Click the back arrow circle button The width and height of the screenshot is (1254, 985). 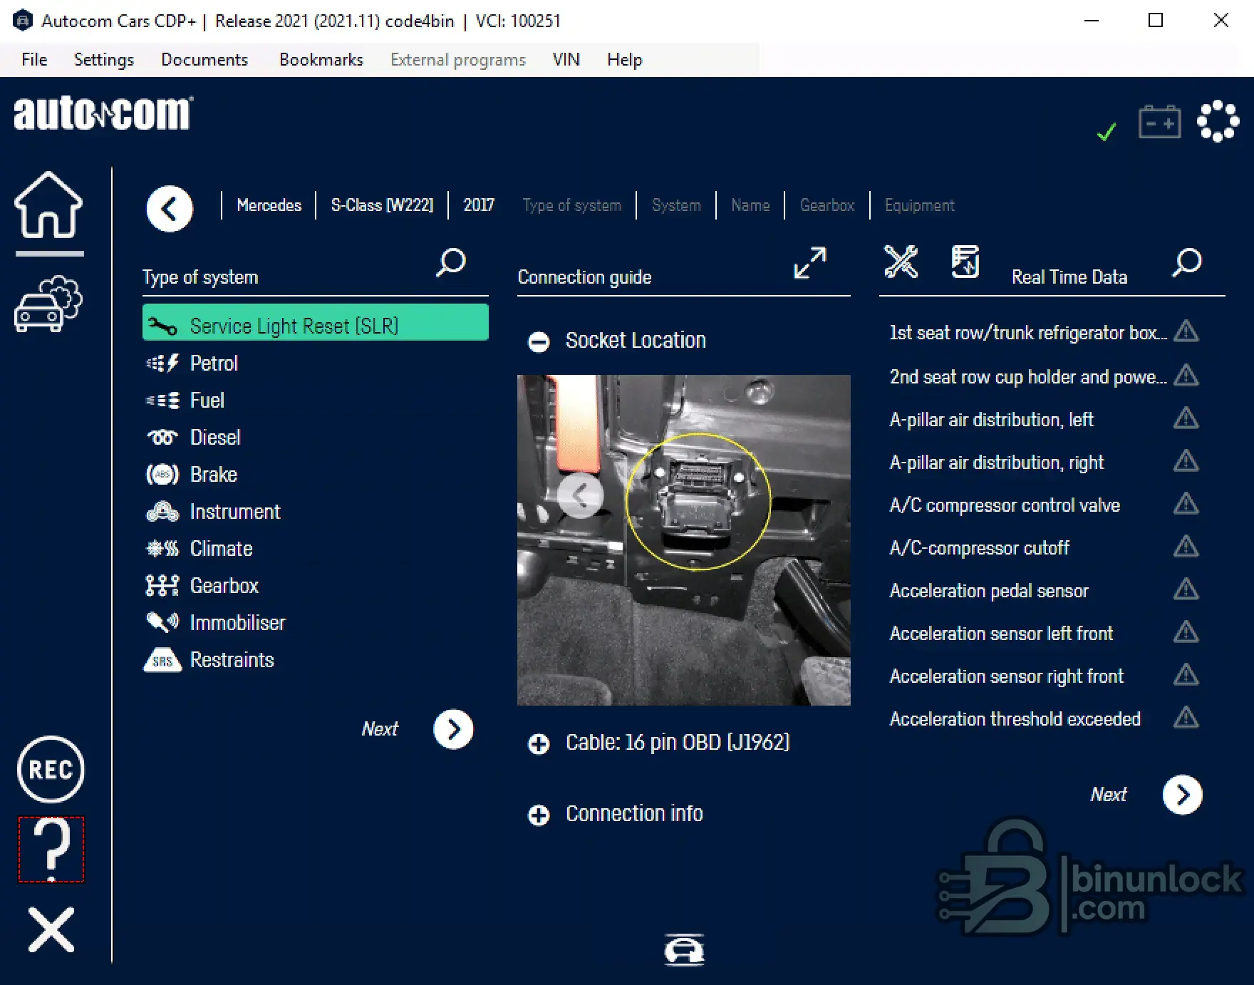(170, 209)
